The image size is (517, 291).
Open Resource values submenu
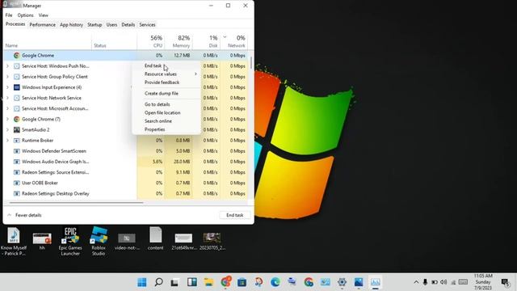point(167,74)
